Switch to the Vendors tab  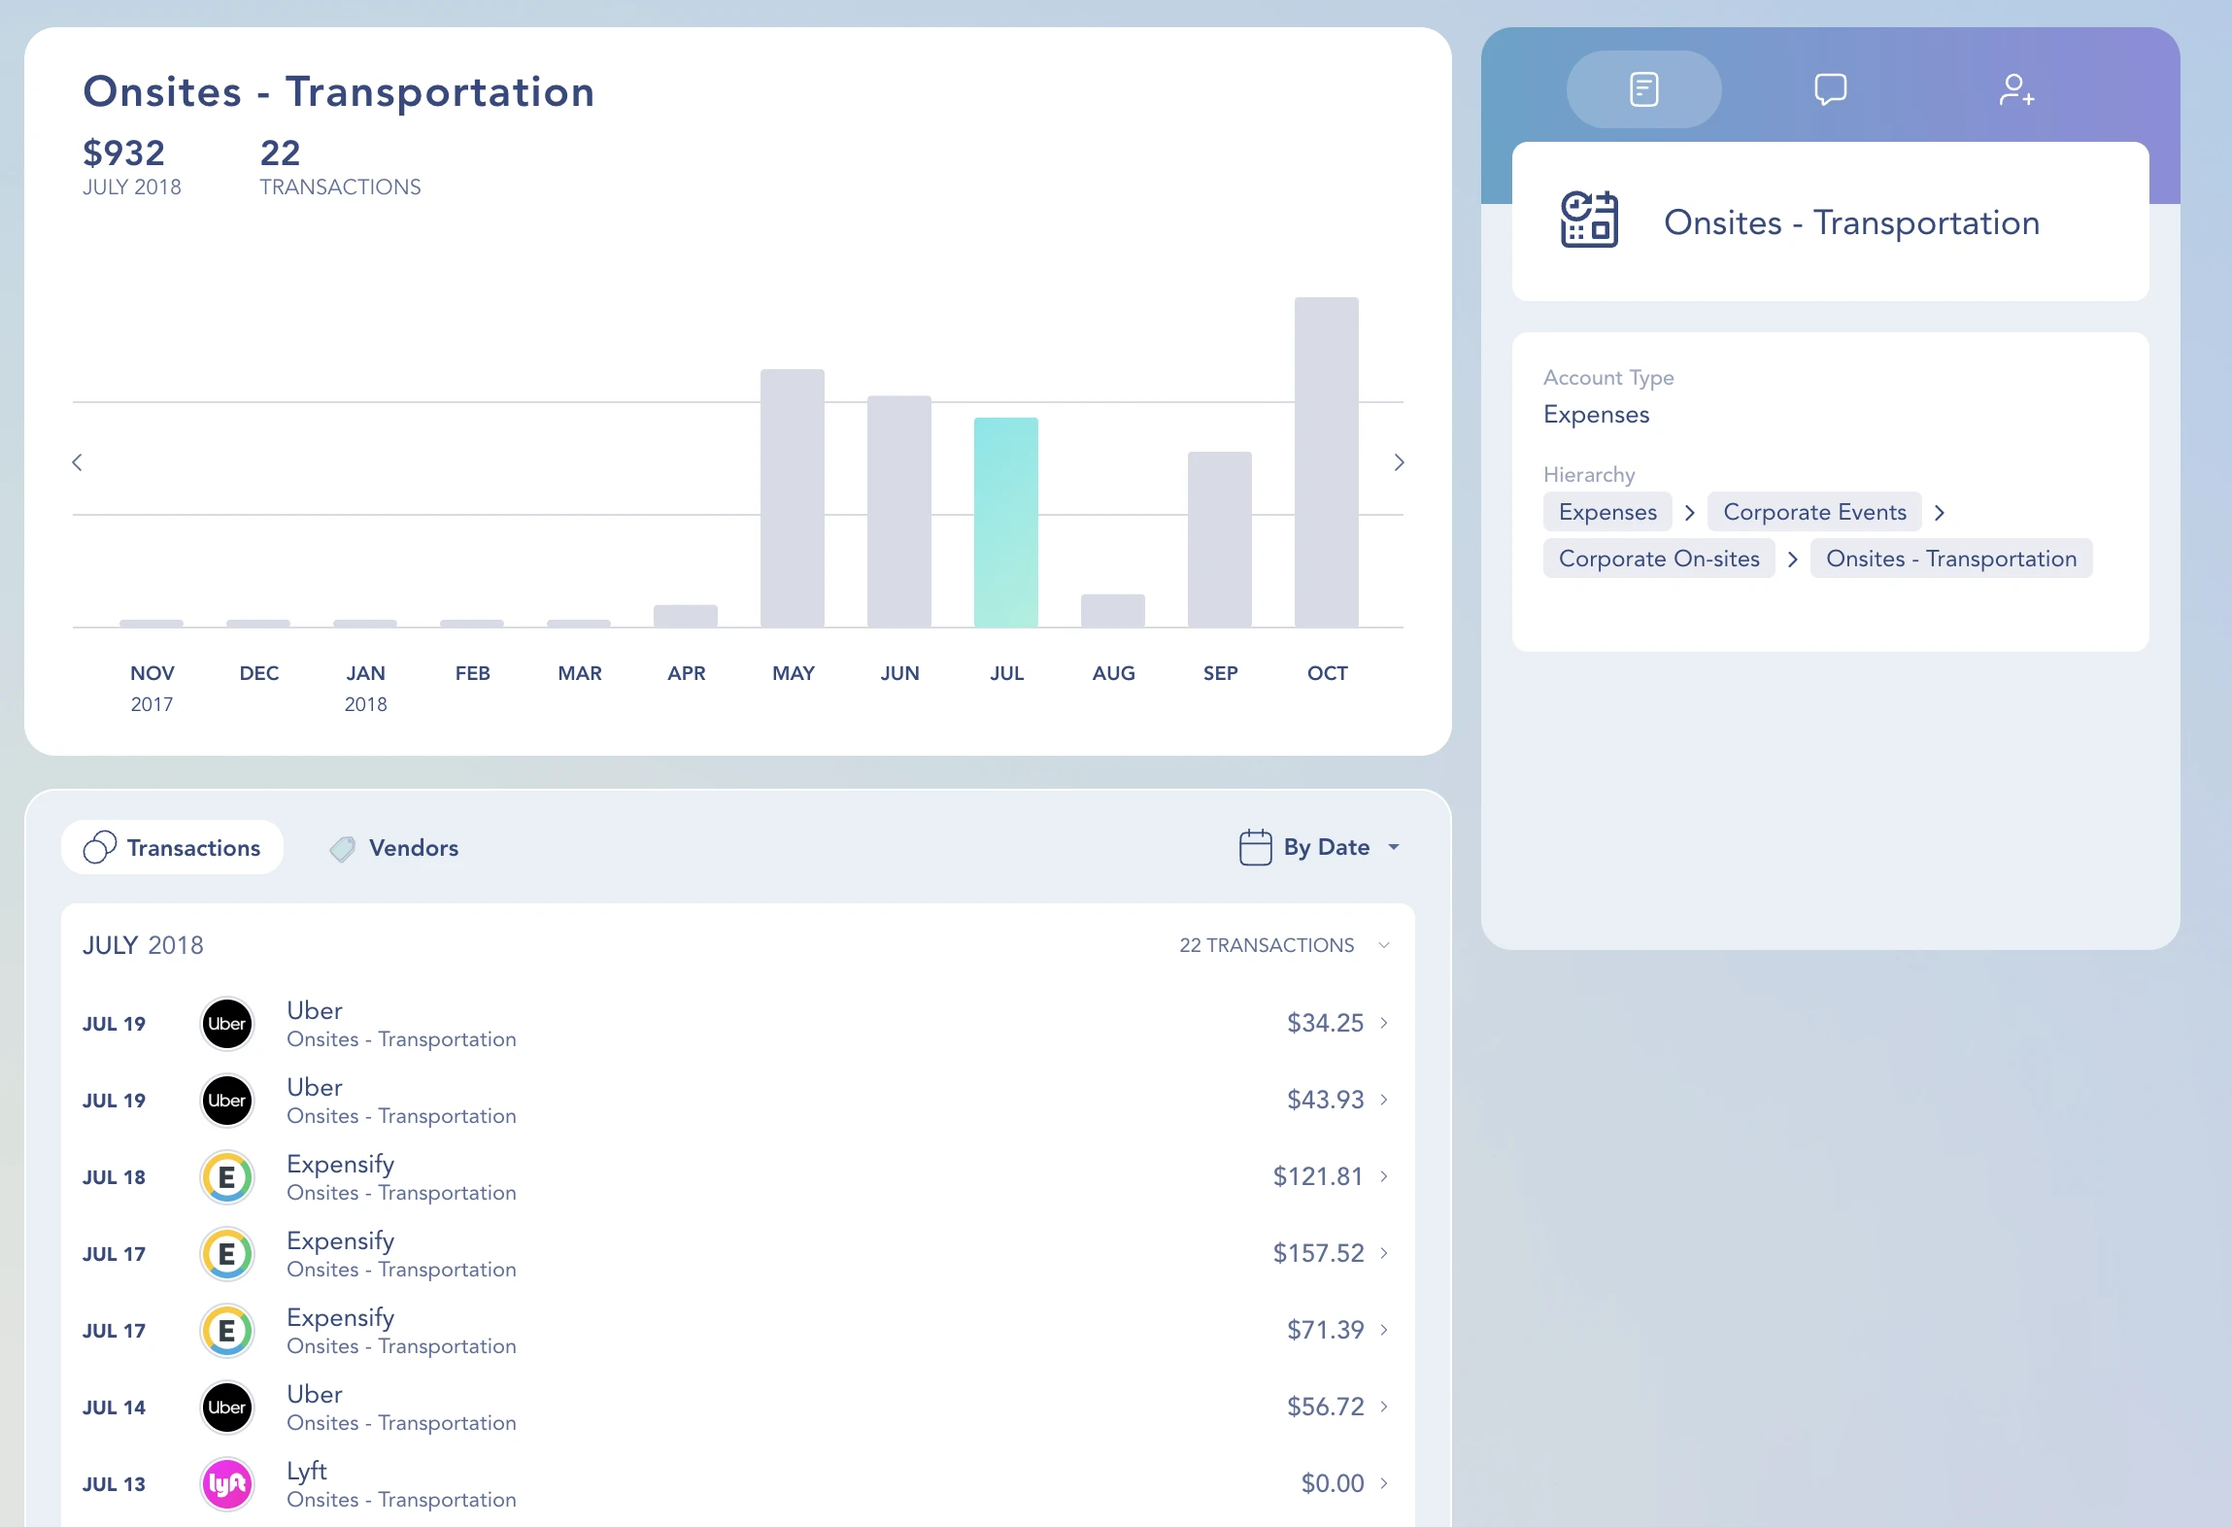[x=412, y=847]
